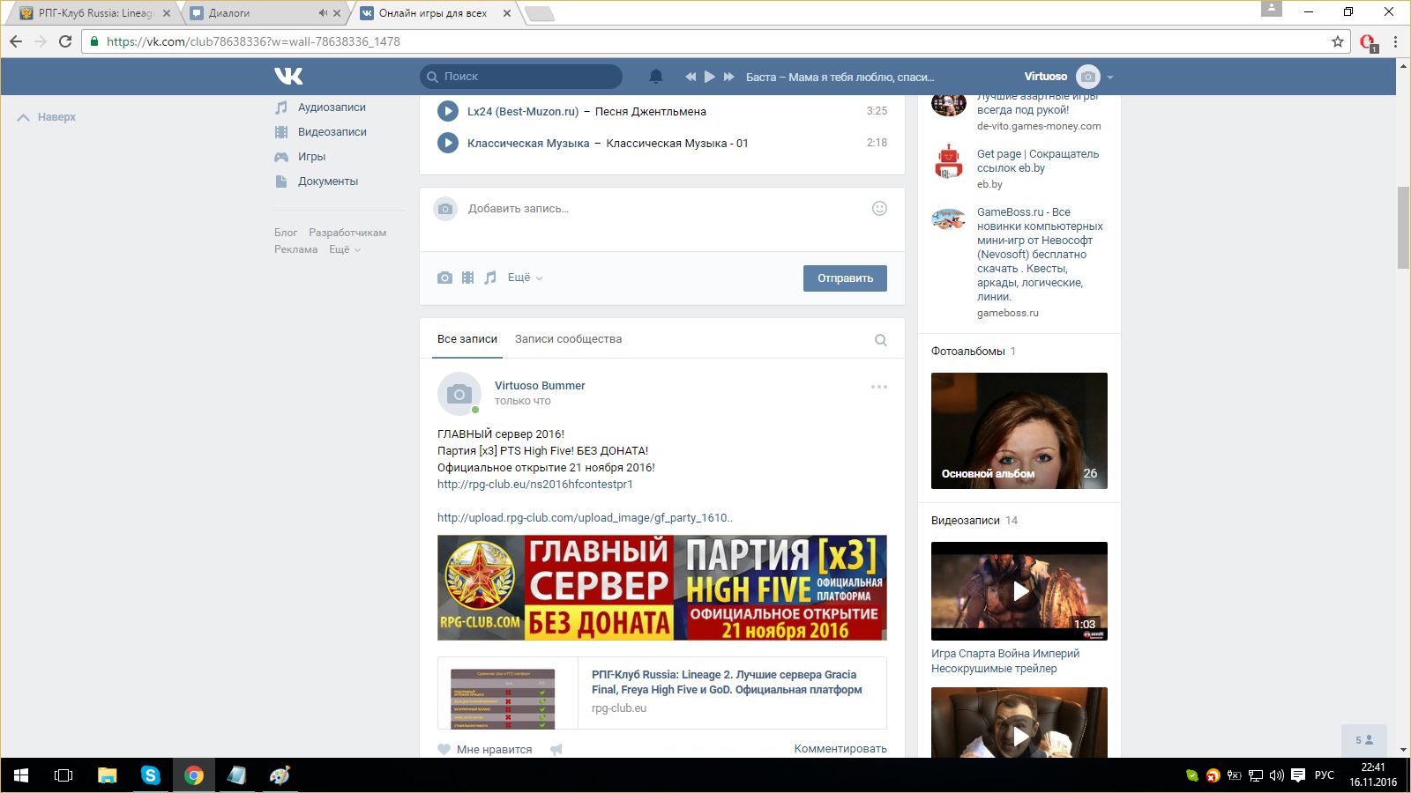This screenshot has height=793, width=1411.
Task: Open post options three-dot menu
Action: pyautogui.click(x=879, y=387)
